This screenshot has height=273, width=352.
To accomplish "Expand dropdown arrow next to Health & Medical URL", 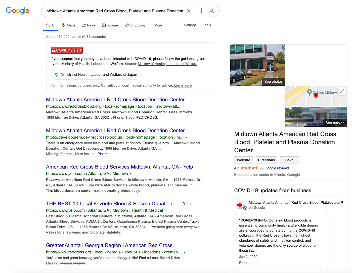I will [x=165, y=210].
